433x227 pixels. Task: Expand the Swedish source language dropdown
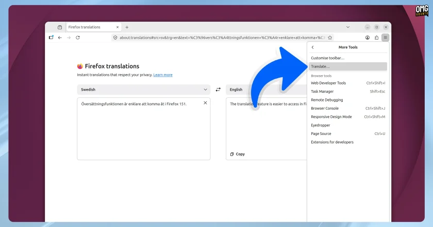144,90
